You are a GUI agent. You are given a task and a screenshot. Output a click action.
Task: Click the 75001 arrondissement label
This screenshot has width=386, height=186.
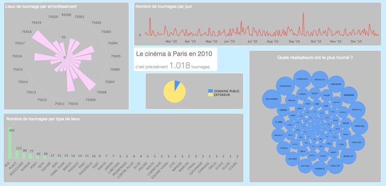pyautogui.click(x=79, y=17)
